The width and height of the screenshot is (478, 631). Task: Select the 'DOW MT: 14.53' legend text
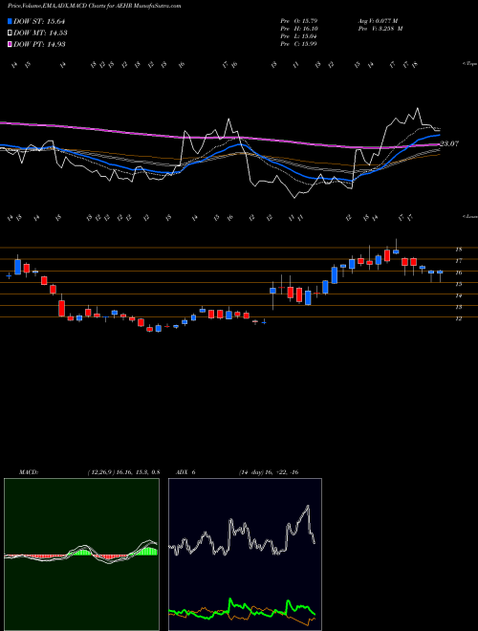coord(40,33)
